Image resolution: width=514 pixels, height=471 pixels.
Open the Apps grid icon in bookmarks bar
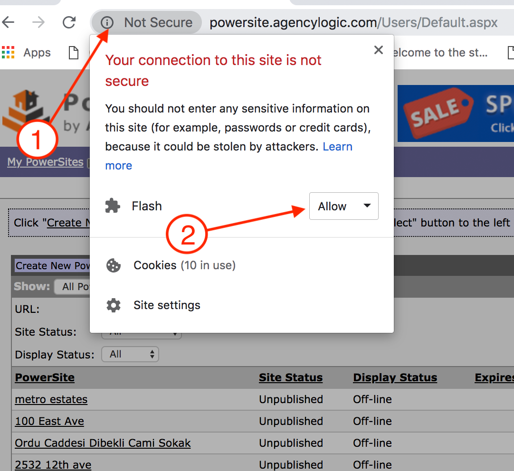[x=8, y=52]
